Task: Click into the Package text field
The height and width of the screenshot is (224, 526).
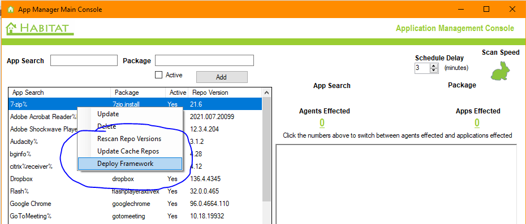Action: tap(204, 60)
